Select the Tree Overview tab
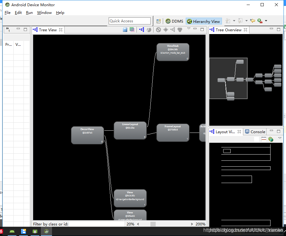Screen dimensions: 286x236 tap(228, 30)
